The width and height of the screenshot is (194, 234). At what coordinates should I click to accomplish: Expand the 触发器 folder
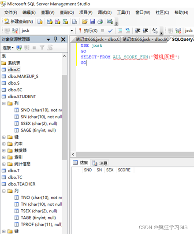click(x=4, y=151)
